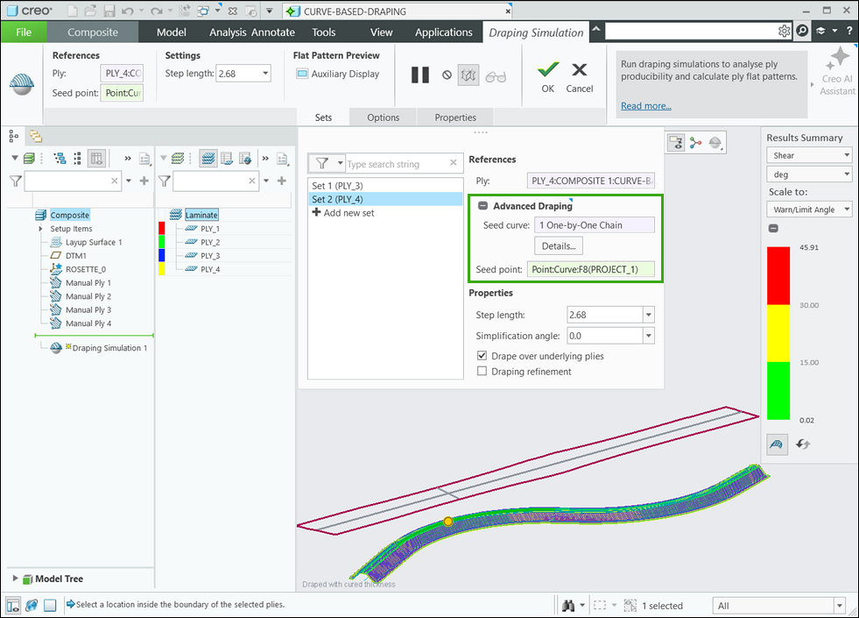
Task: Click the help question mark icon
Action: tap(849, 32)
